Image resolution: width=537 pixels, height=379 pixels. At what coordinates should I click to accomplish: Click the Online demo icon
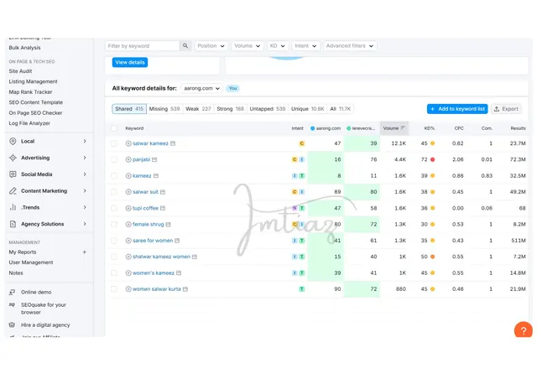coord(12,292)
